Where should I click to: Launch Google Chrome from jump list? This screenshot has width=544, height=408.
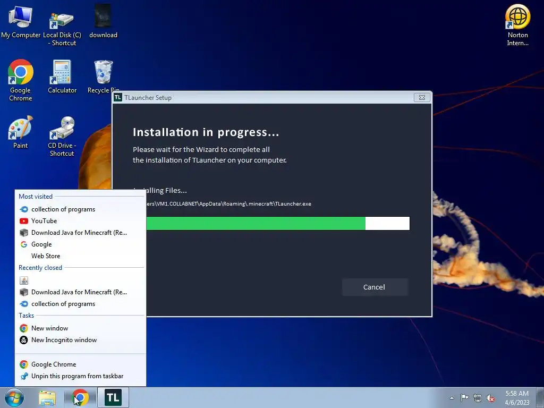81,364
